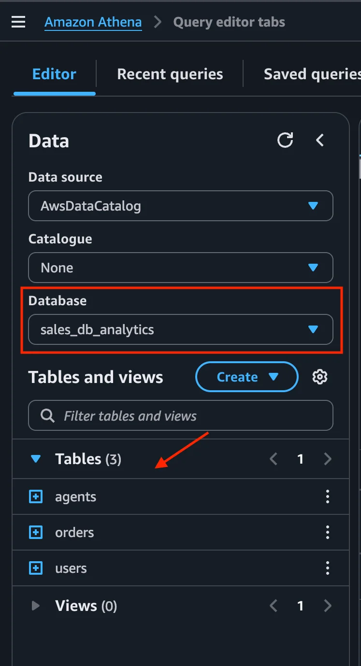Open actions menu for agents table
The image size is (361, 666).
328,496
